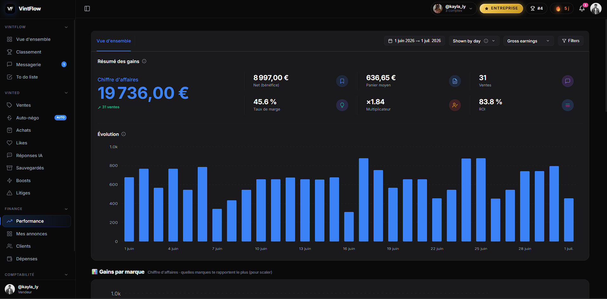
Task: Open the notifications bell
Action: [x=582, y=9]
